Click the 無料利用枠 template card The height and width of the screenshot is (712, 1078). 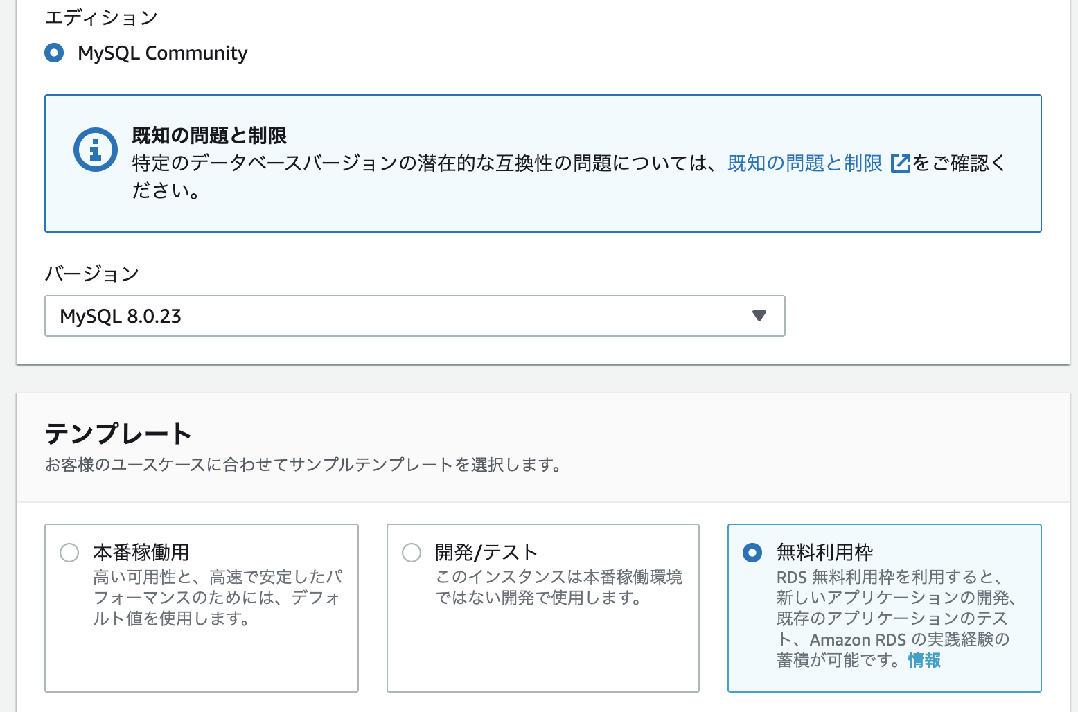(884, 608)
